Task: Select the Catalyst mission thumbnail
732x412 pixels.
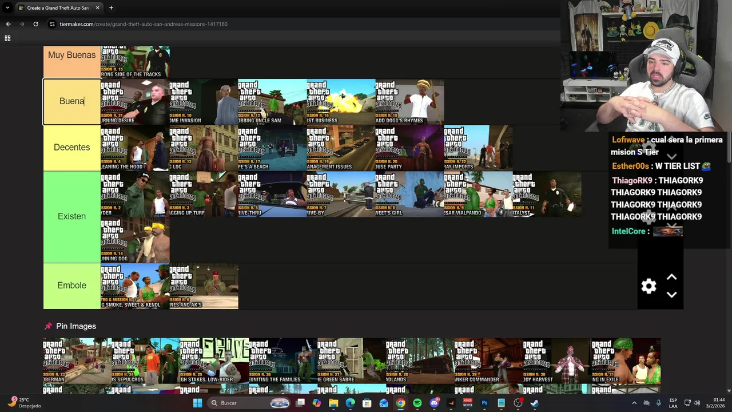Action: [x=547, y=194]
